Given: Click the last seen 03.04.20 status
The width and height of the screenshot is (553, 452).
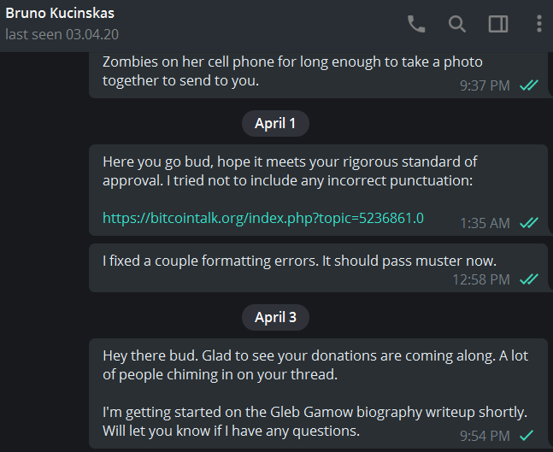Looking at the screenshot, I should point(62,34).
